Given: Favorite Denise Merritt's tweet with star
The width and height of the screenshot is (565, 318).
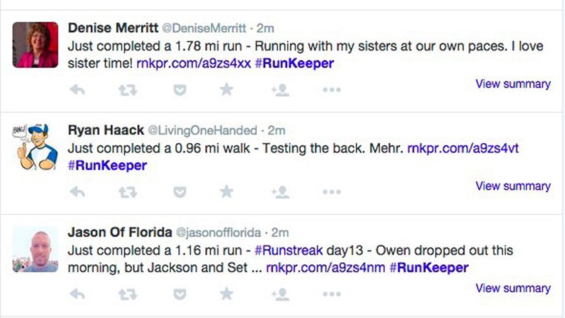Looking at the screenshot, I should coord(227,89).
